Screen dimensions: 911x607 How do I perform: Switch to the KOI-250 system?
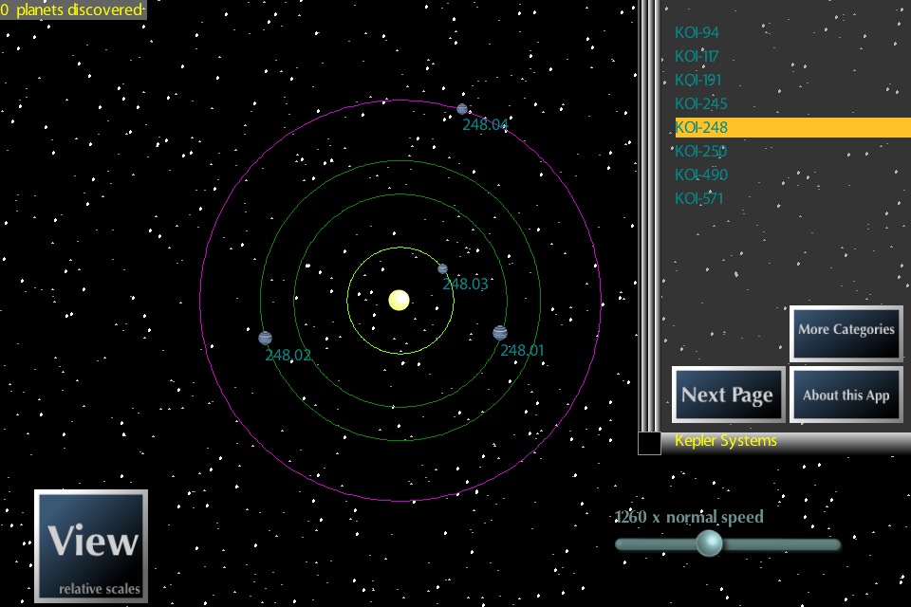[701, 151]
